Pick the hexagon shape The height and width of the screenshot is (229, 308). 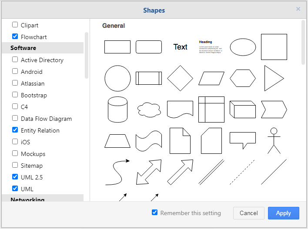pos(243,78)
